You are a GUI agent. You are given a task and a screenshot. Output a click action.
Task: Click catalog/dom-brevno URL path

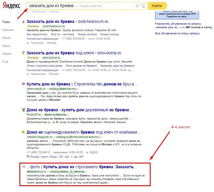pos(62,89)
